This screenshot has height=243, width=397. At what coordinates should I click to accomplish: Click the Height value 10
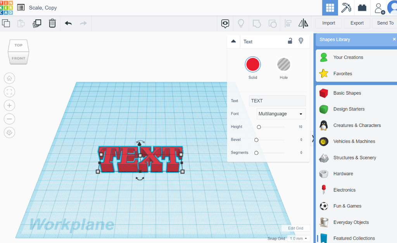300,127
